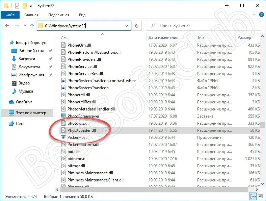Select the PimIndexMaintenance.dll file
This screenshot has width=266, height=201.
(x=90, y=173)
